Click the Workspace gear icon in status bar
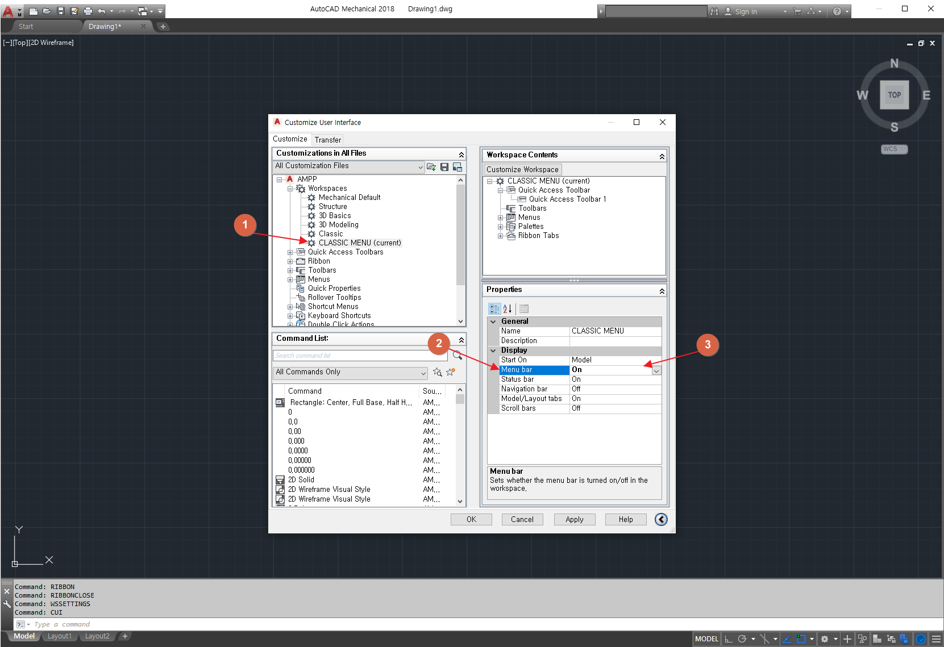The height and width of the screenshot is (647, 944). pos(825,639)
